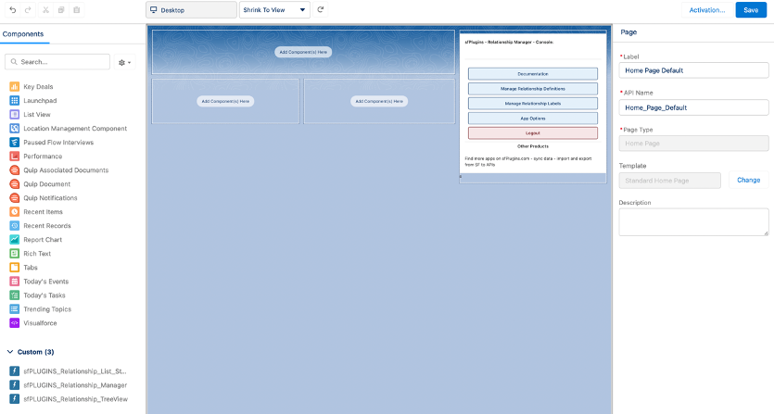774x414 pixels.
Task: Select the Launchpad component icon
Action: (x=15, y=100)
